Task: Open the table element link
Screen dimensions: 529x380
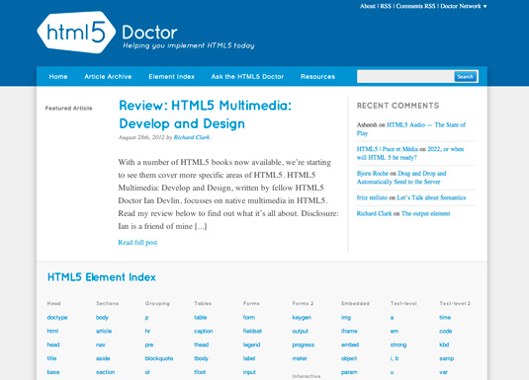Action: point(201,318)
